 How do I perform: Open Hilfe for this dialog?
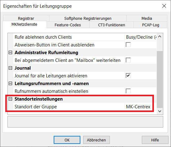[x=155, y=140]
